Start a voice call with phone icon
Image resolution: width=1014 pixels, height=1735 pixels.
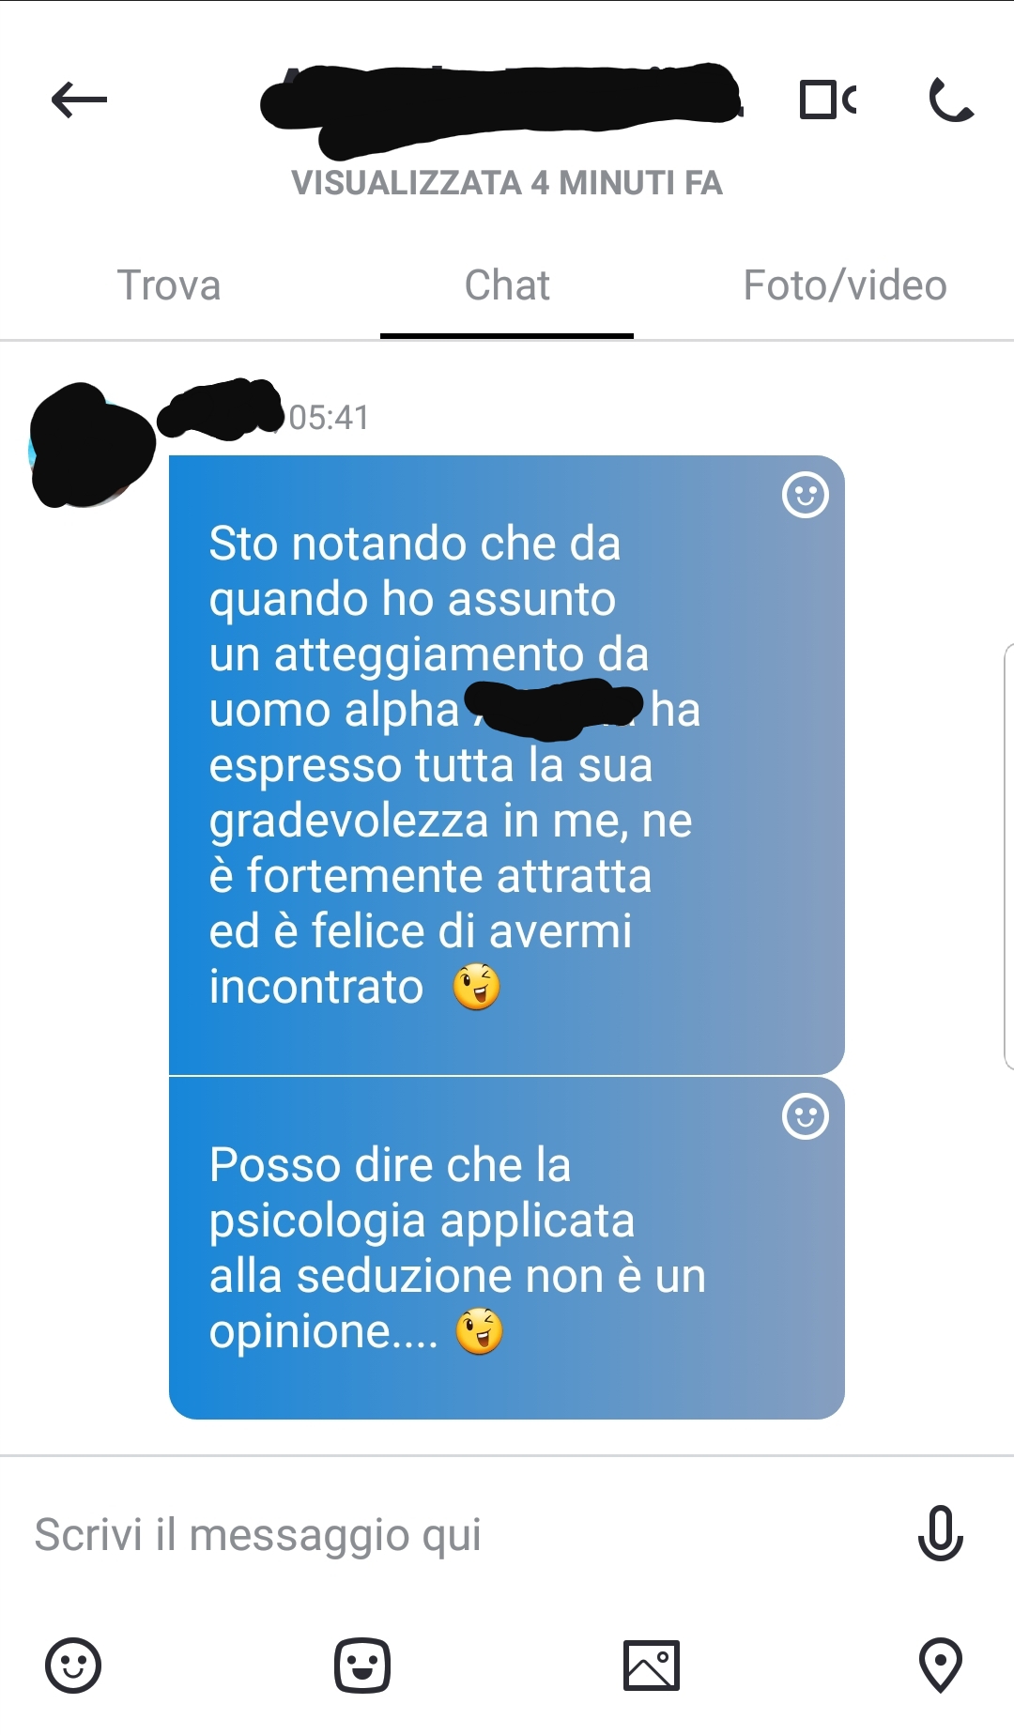[x=950, y=100]
